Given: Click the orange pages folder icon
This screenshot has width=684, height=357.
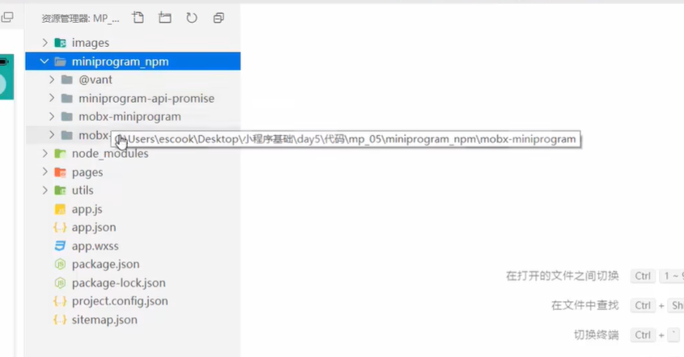Looking at the screenshot, I should 60,172.
